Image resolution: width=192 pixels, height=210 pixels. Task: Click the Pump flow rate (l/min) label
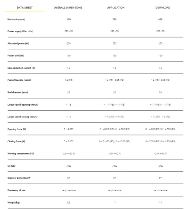19,80
